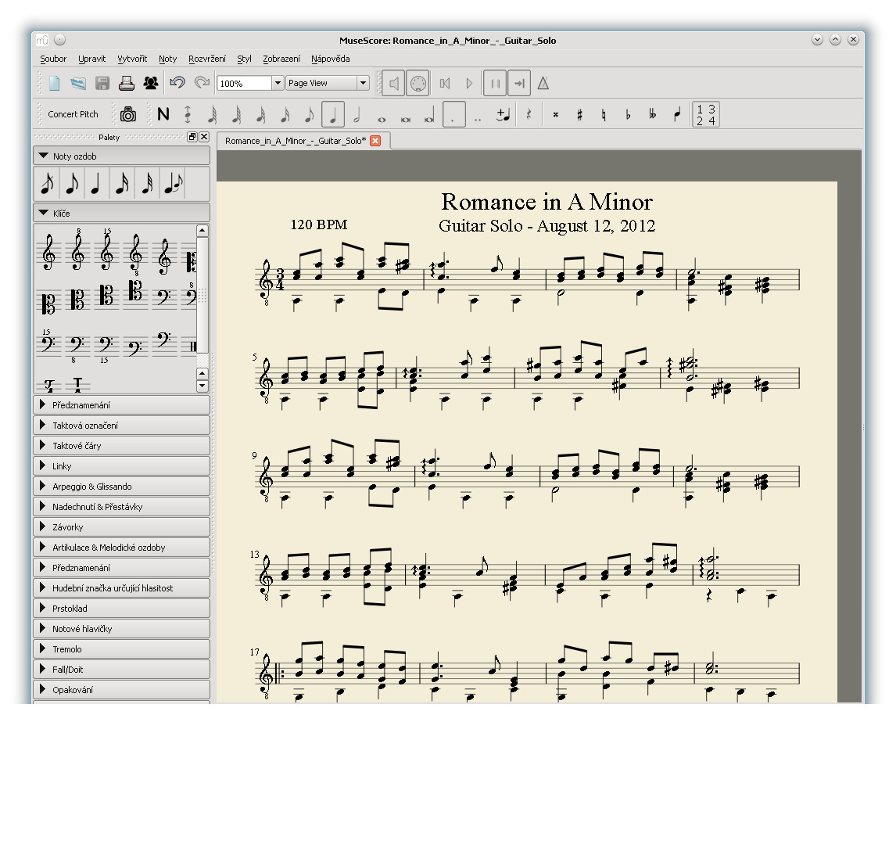Viewport: 896px width, 855px height.
Task: Open the zoom percentage dropdown arrow
Action: tap(278, 83)
